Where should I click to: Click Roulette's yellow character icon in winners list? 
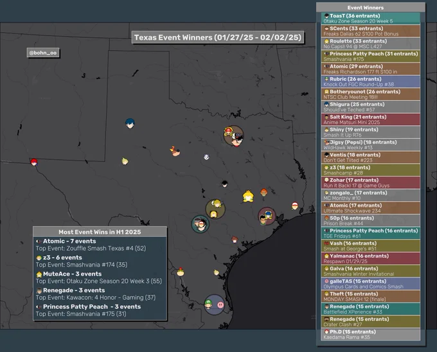(x=326, y=41)
